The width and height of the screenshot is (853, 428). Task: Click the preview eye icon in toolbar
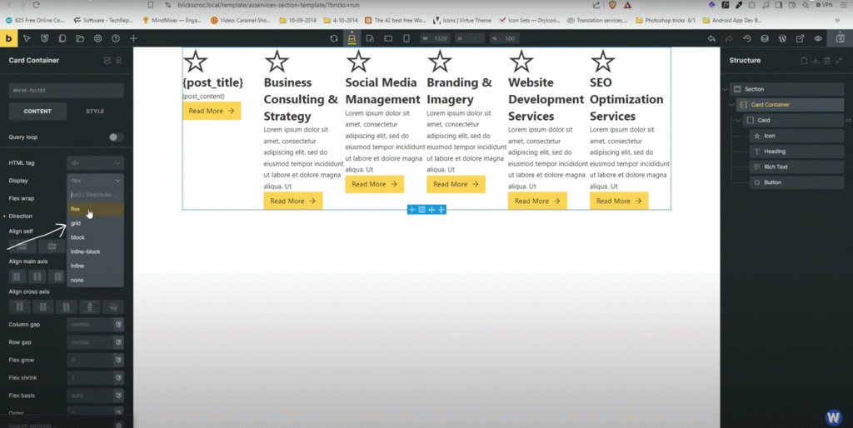pyautogui.click(x=818, y=38)
